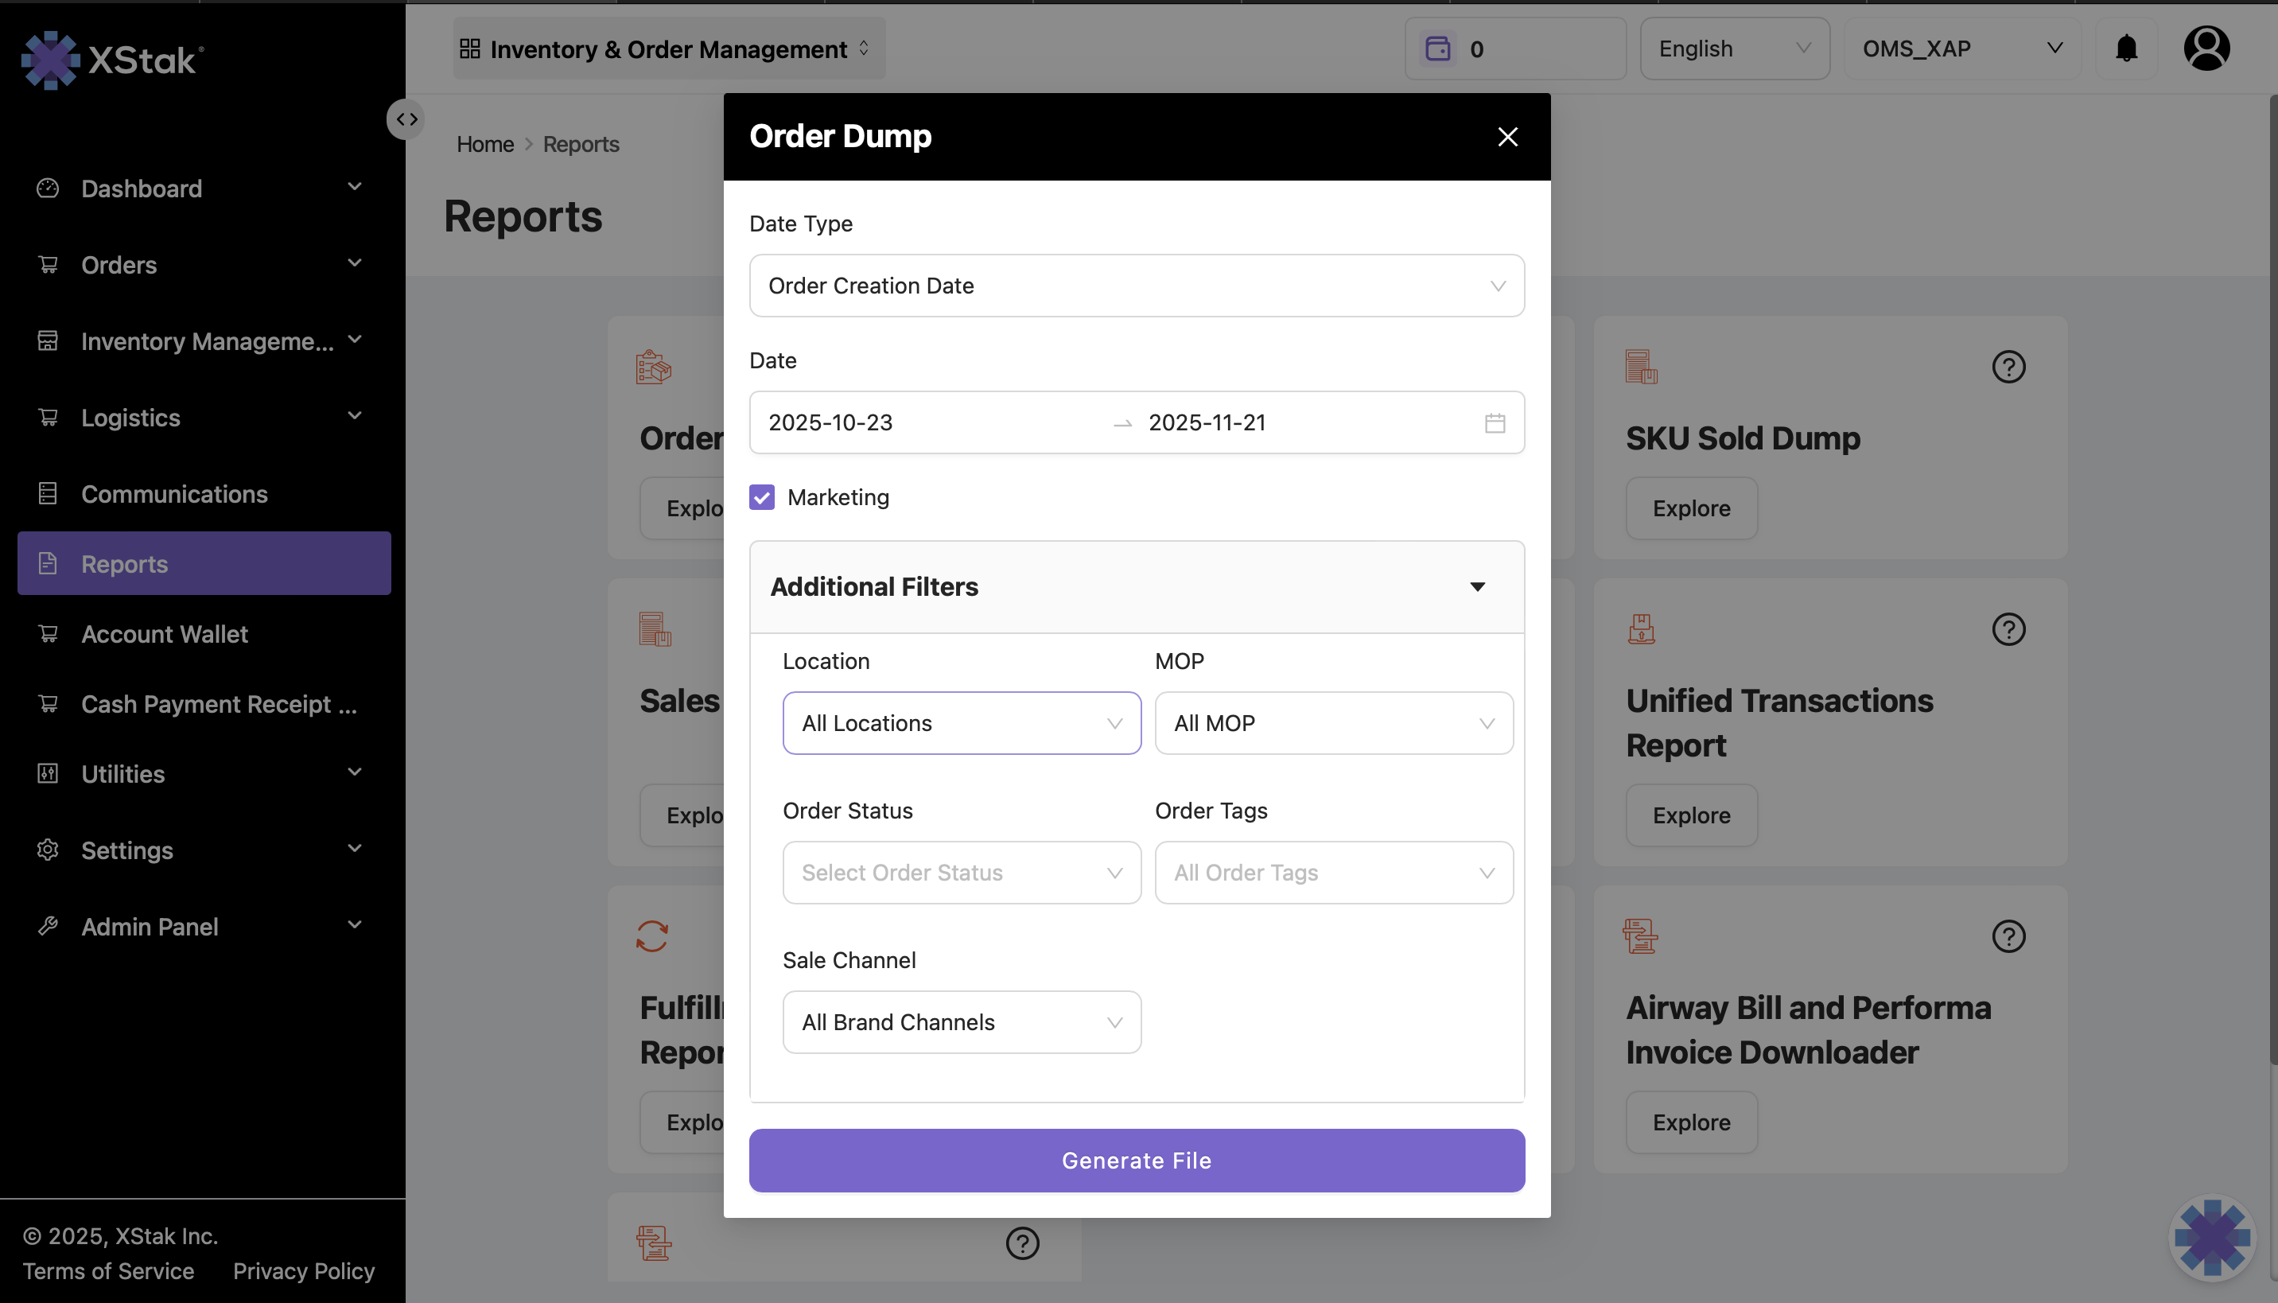The image size is (2278, 1303).
Task: Click the notification bell icon
Action: (x=2126, y=49)
